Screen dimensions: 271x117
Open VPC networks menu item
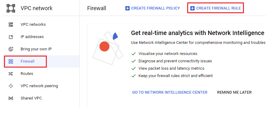pos(33,25)
